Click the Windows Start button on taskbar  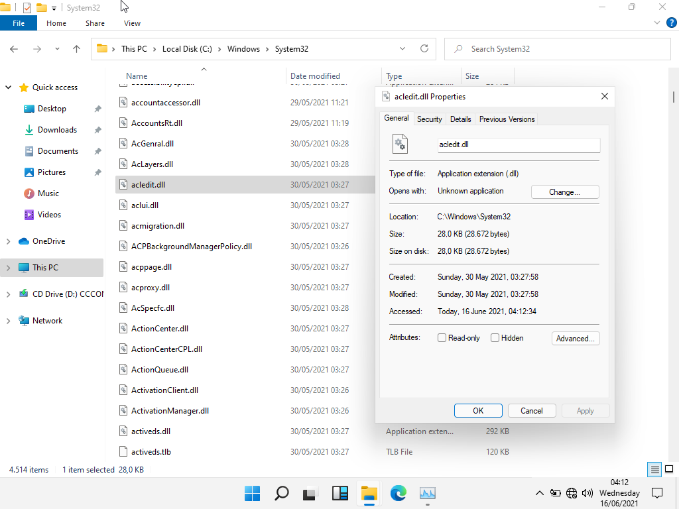click(252, 493)
